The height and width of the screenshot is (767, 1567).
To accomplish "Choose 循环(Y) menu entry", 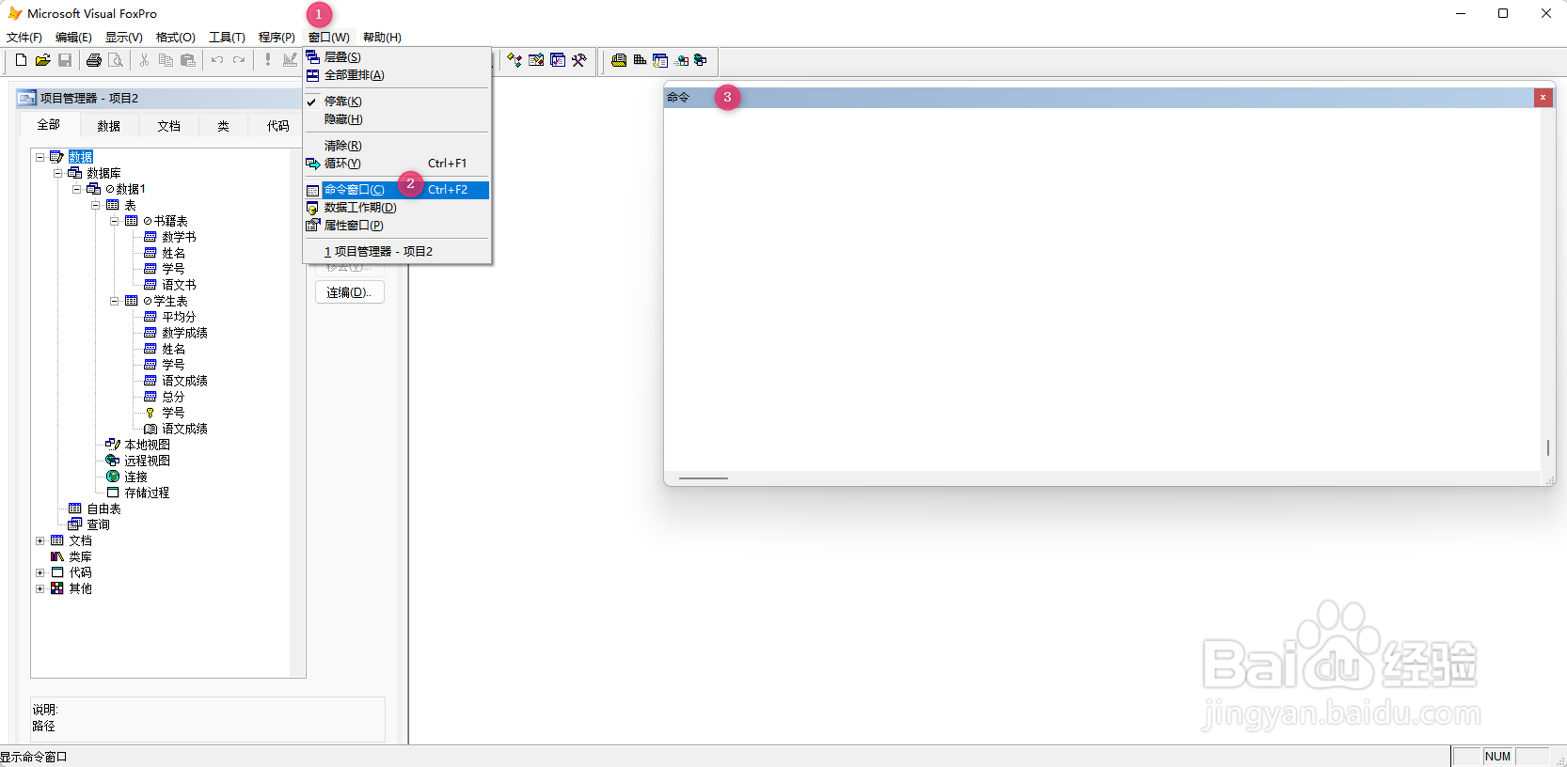I will [x=396, y=164].
